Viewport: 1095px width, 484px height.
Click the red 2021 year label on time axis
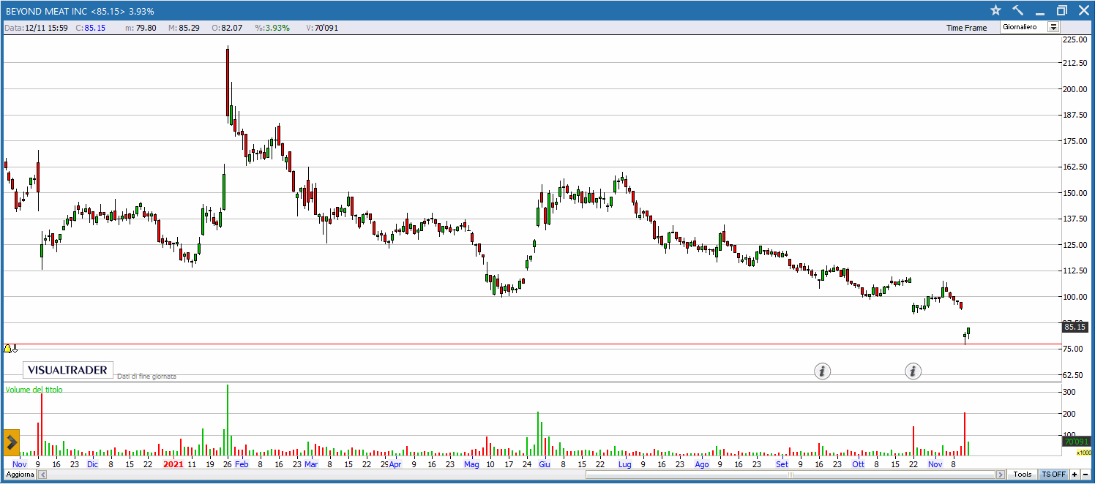tap(173, 464)
